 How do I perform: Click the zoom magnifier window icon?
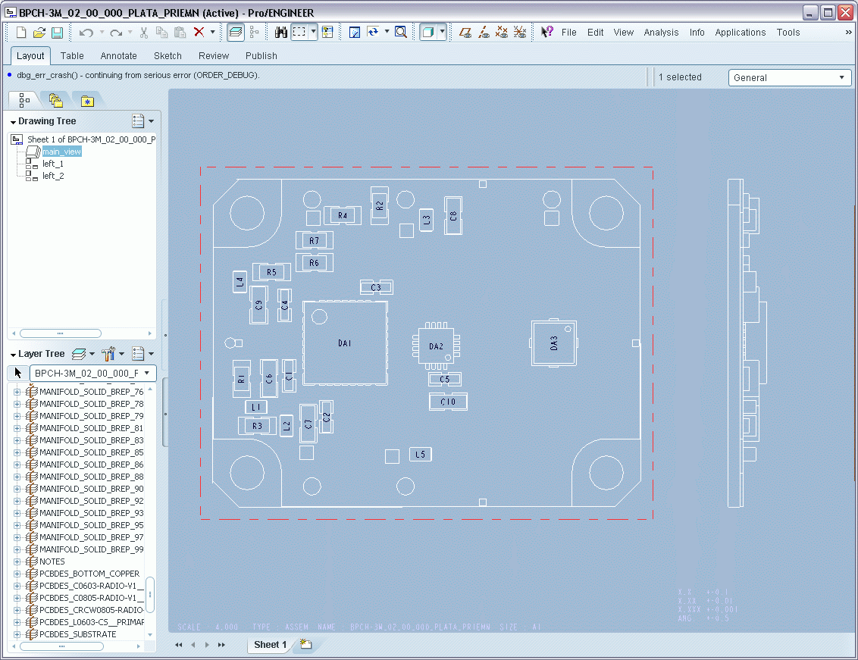(x=401, y=33)
